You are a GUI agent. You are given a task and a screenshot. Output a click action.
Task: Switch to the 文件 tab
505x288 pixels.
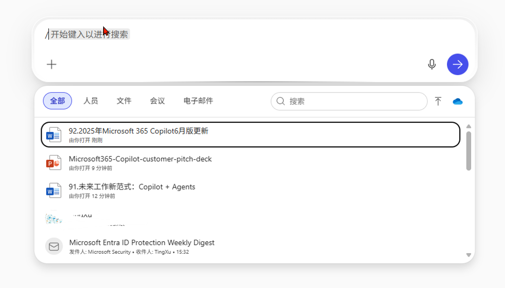coord(124,101)
